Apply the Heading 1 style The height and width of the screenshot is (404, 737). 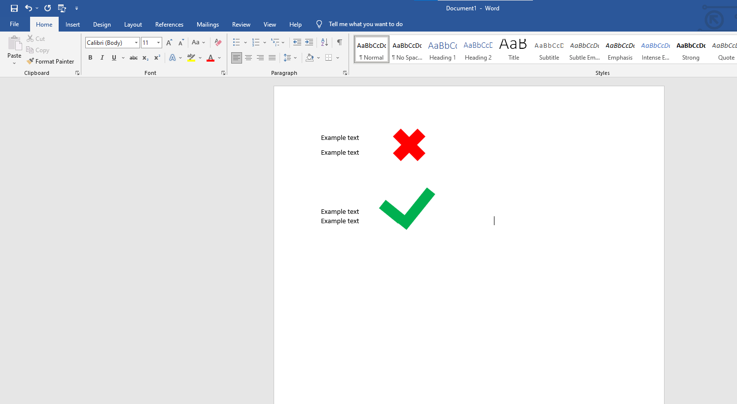pyautogui.click(x=443, y=49)
